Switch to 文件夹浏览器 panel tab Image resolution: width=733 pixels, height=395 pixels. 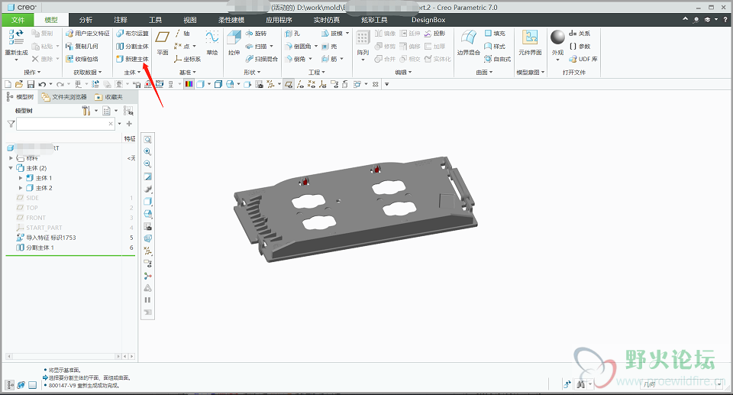pos(64,97)
